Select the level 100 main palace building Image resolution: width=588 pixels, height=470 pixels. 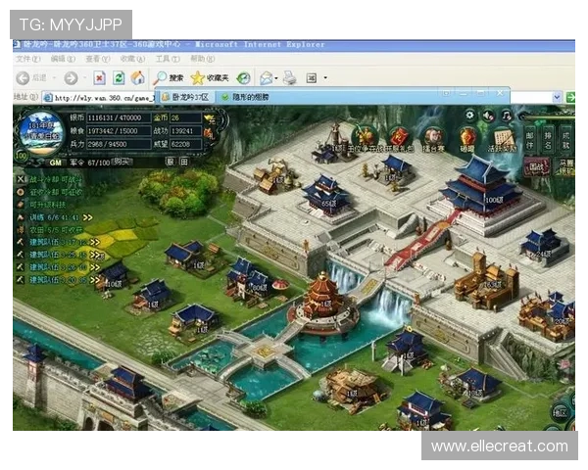pyautogui.click(x=482, y=191)
